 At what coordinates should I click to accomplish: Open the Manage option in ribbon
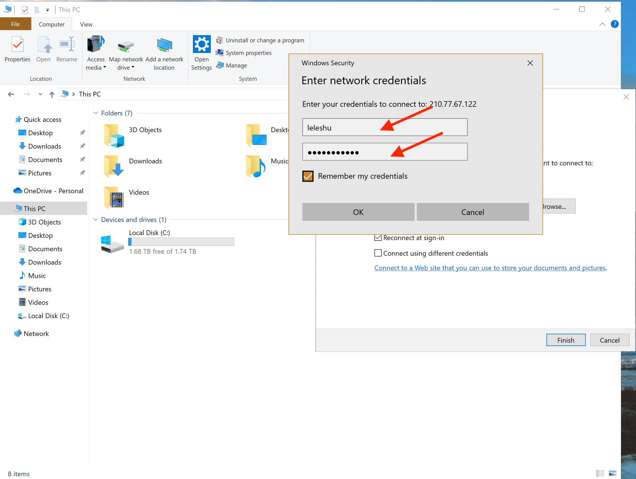point(231,66)
